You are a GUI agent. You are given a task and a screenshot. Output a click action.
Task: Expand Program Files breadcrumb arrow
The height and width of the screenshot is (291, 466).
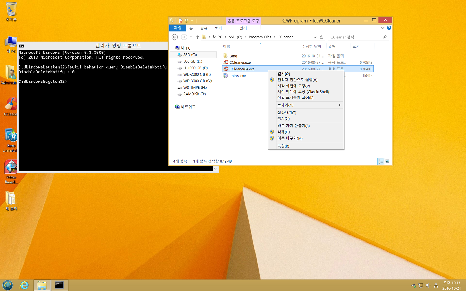tap(275, 37)
